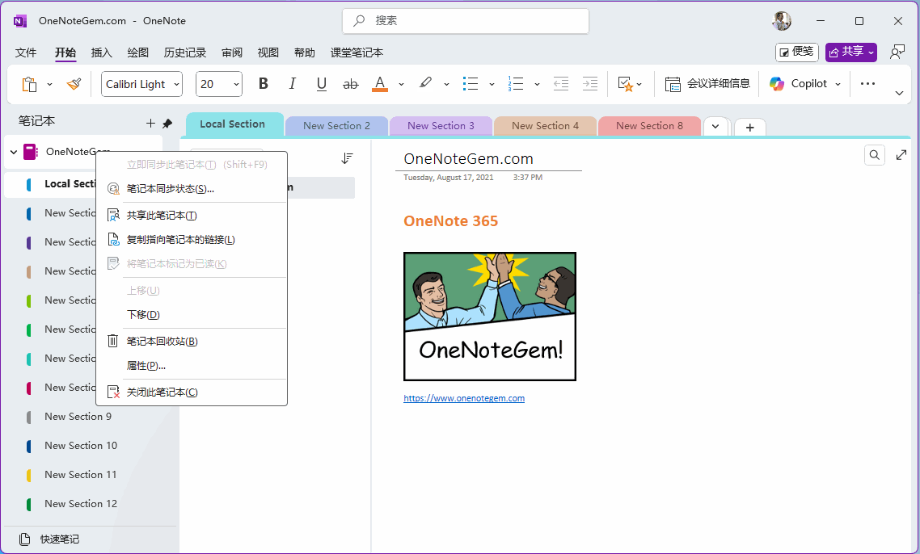Toggle bold formatting

(264, 84)
